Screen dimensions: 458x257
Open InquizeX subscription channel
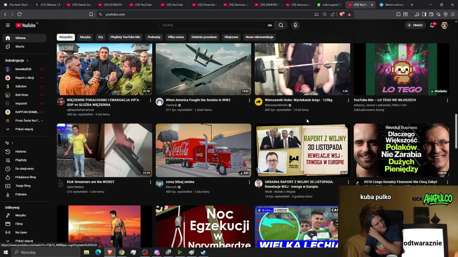point(24,104)
